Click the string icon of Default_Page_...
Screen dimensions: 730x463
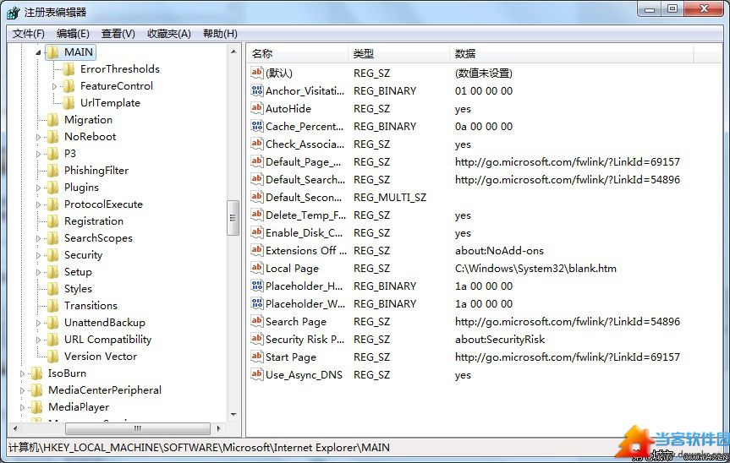(x=257, y=161)
